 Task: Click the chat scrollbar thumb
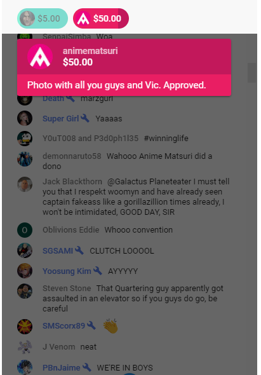click(x=252, y=72)
